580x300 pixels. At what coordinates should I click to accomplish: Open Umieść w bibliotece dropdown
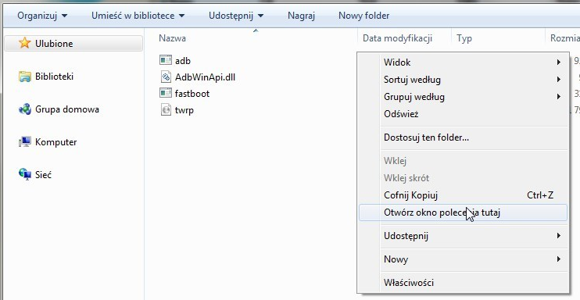[x=138, y=16]
